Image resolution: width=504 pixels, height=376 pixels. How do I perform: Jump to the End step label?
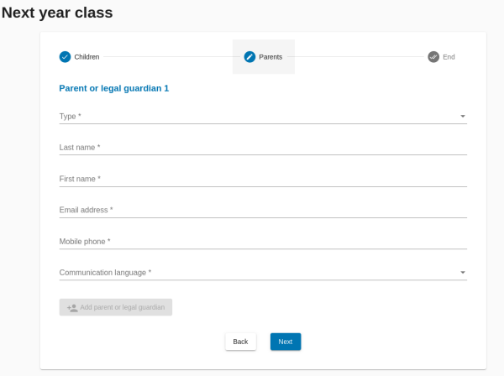point(449,57)
